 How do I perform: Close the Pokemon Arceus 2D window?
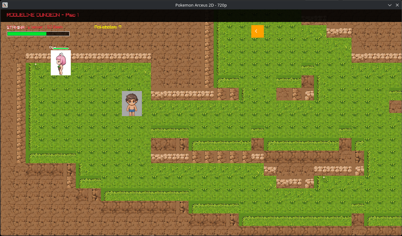tap(397, 5)
